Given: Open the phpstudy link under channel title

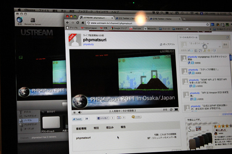Looking at the screenshot, I should pyautogui.click(x=88, y=44).
